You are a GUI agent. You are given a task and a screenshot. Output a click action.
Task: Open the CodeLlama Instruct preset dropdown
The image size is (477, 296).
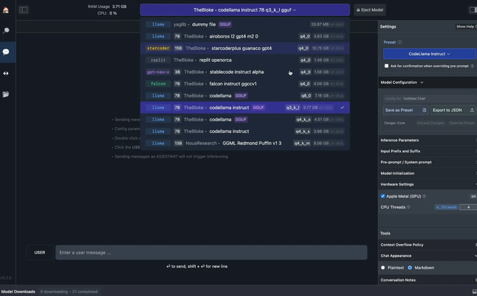tap(429, 54)
